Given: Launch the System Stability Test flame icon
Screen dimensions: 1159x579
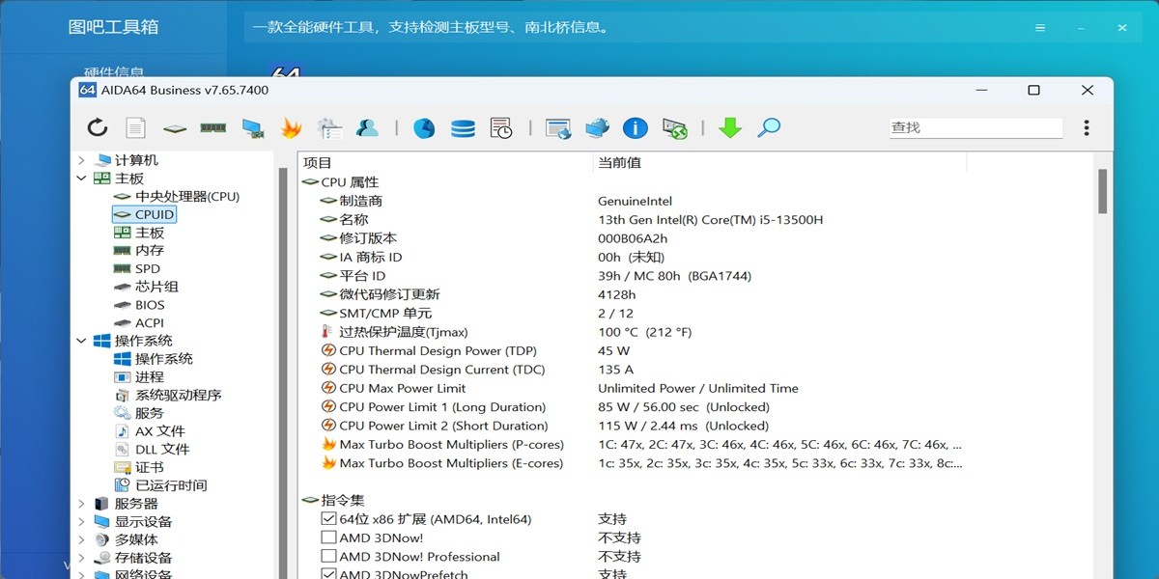Looking at the screenshot, I should [x=291, y=126].
